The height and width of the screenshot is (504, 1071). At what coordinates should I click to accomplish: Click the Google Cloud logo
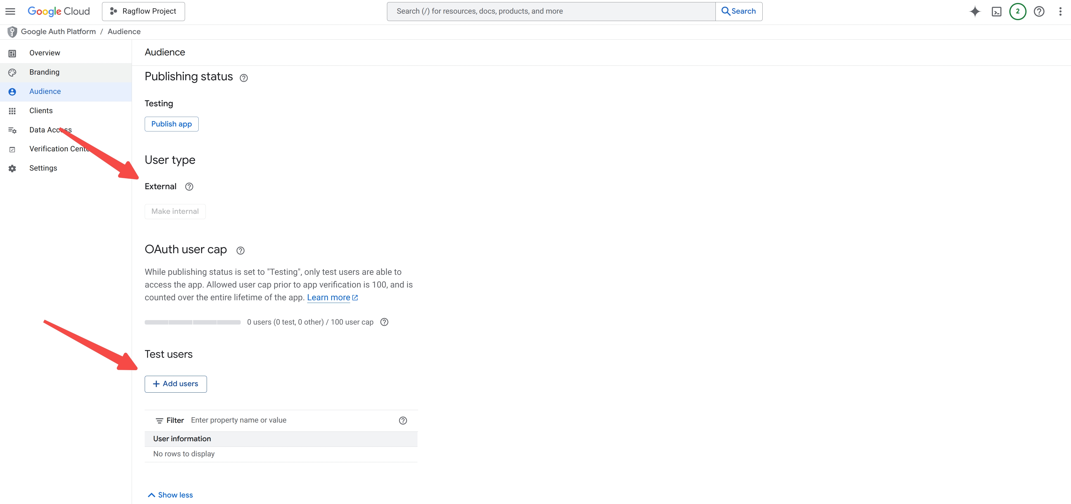tap(59, 11)
